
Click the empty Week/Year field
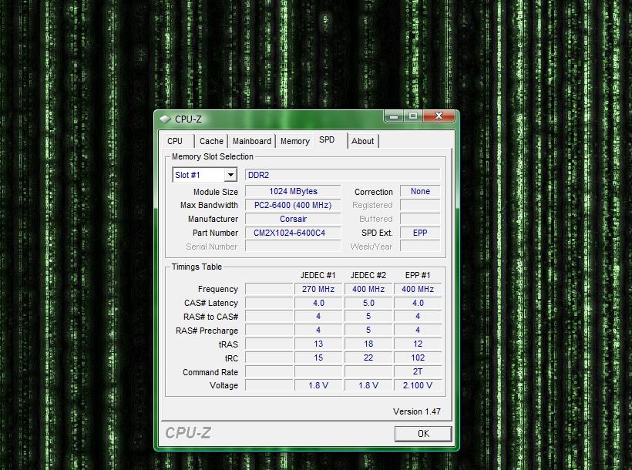click(420, 247)
